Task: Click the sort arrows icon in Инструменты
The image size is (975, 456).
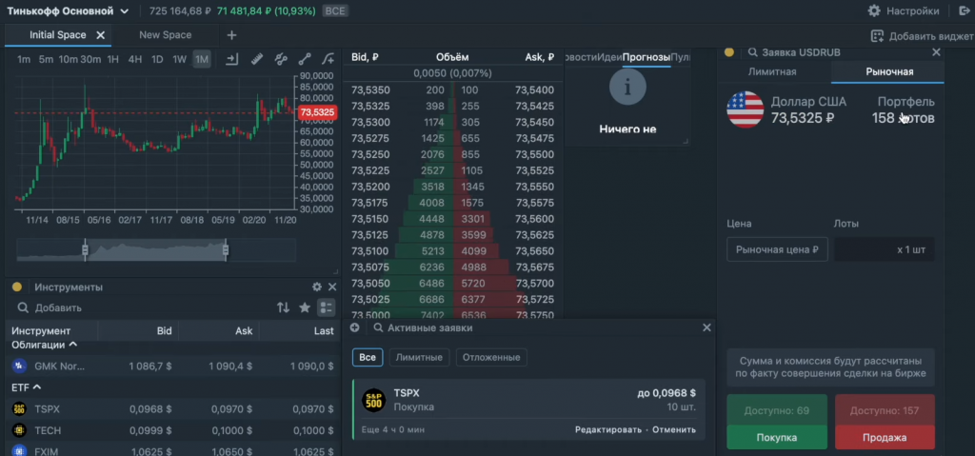Action: coord(283,307)
